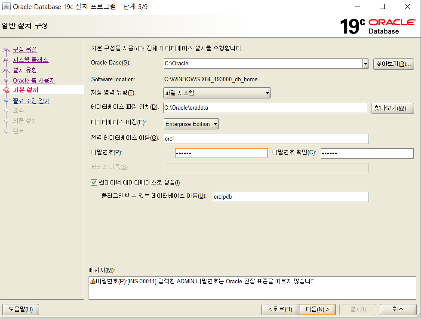Open the Oracle Base dropdown arrow
421x319 pixels.
tap(366, 64)
